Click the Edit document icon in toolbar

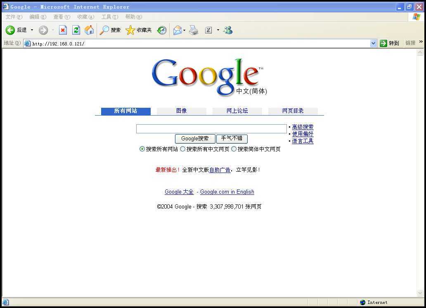pyautogui.click(x=208, y=30)
